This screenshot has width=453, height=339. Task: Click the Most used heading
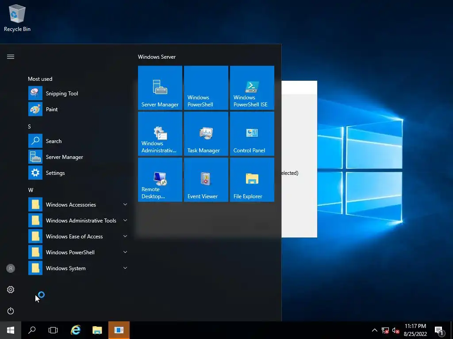pos(40,79)
